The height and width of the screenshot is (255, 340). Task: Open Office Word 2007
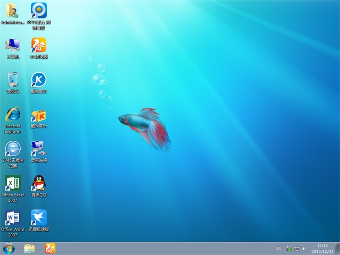pyautogui.click(x=13, y=218)
